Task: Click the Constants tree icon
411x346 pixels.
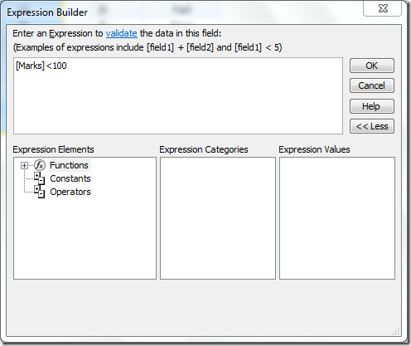Action: [x=39, y=178]
